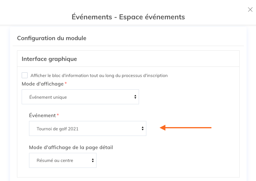Open the Événement dropdown showing Tournoi de golf 2021
Viewport: 256px width, 181px height.
87,128
